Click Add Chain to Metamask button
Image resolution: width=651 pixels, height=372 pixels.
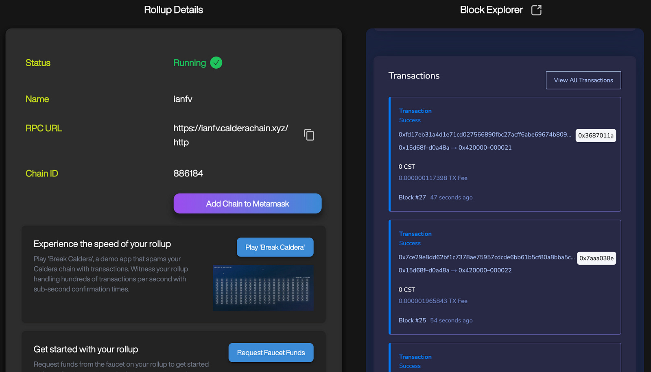coord(247,204)
